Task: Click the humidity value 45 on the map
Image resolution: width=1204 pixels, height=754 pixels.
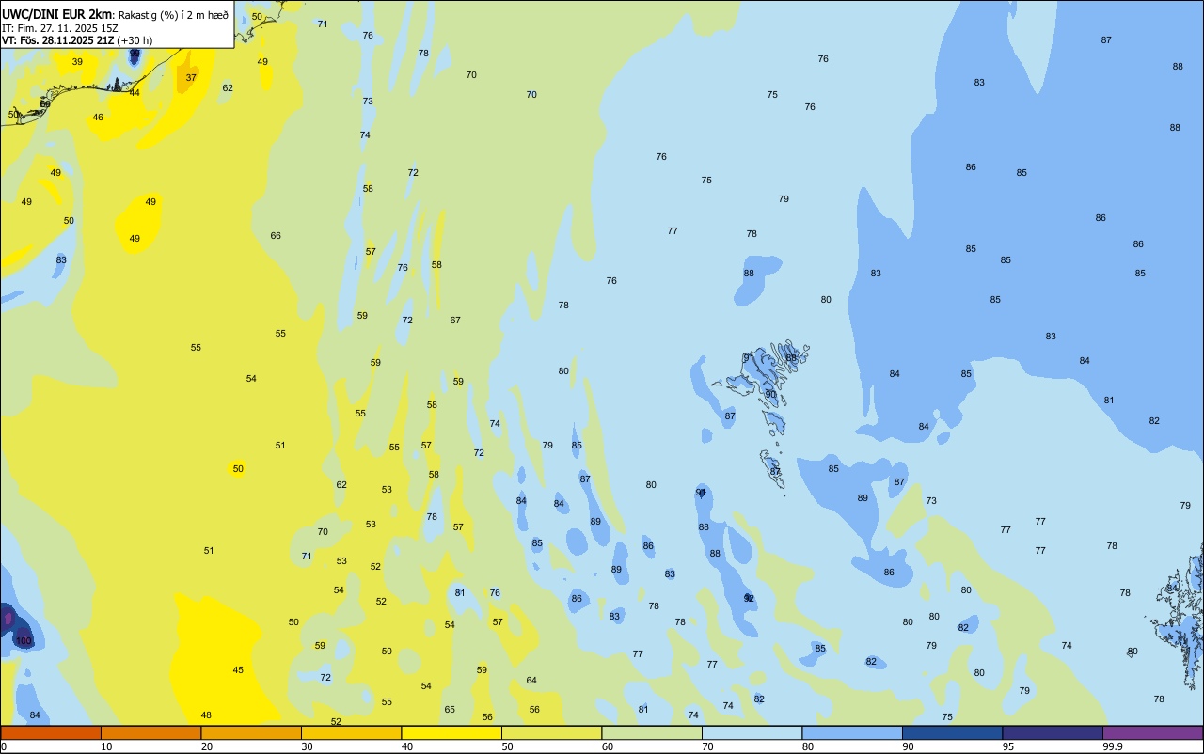Action: click(x=238, y=670)
